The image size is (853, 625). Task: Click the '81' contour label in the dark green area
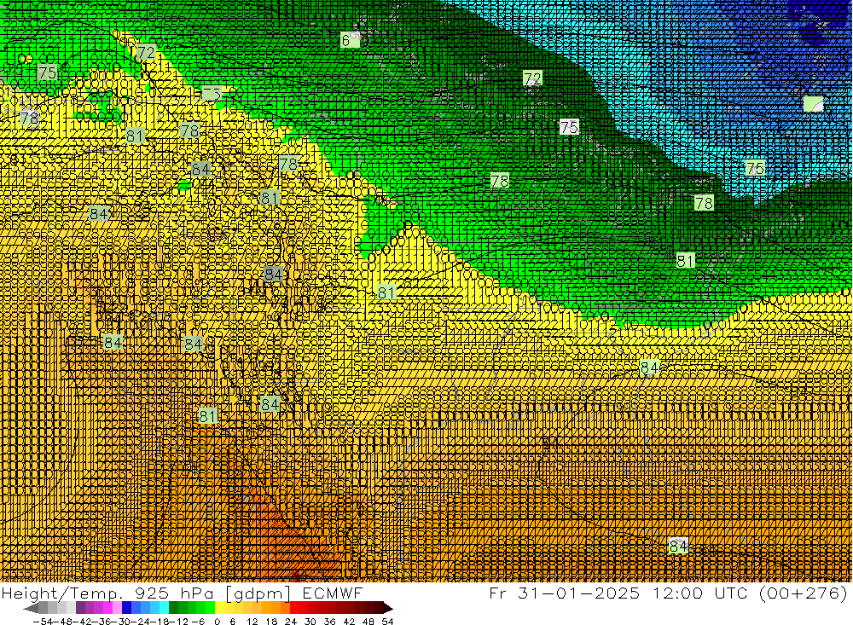(x=685, y=261)
